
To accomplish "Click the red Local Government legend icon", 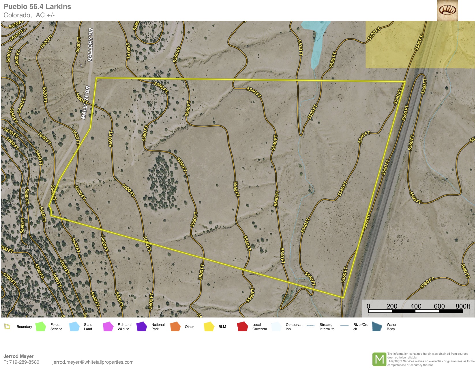I will tap(242, 327).
